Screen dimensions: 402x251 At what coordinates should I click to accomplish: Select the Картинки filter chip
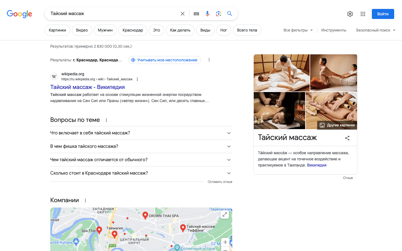(x=58, y=30)
